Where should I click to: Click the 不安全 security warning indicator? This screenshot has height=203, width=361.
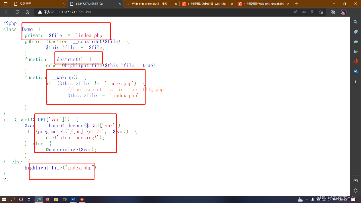46,12
